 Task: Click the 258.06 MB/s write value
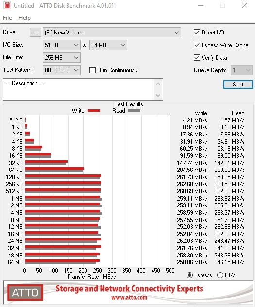coord(192,262)
